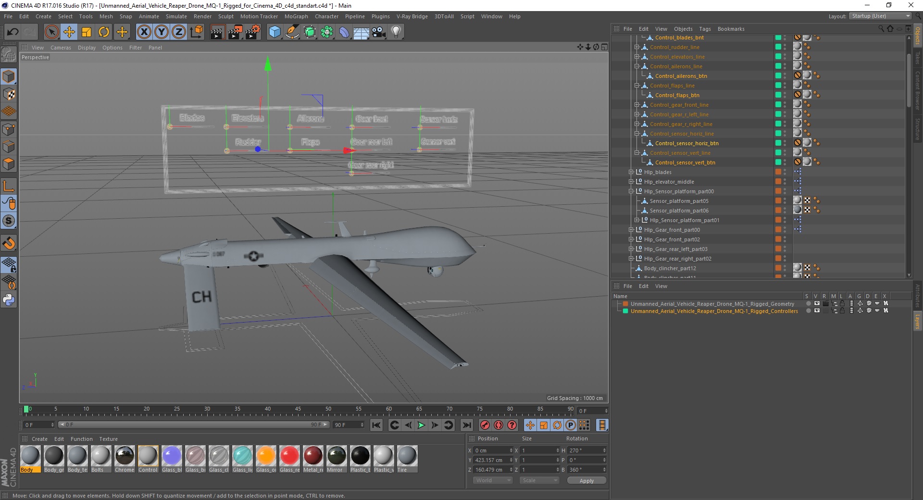
Task: Add a Camera object
Action: (379, 32)
